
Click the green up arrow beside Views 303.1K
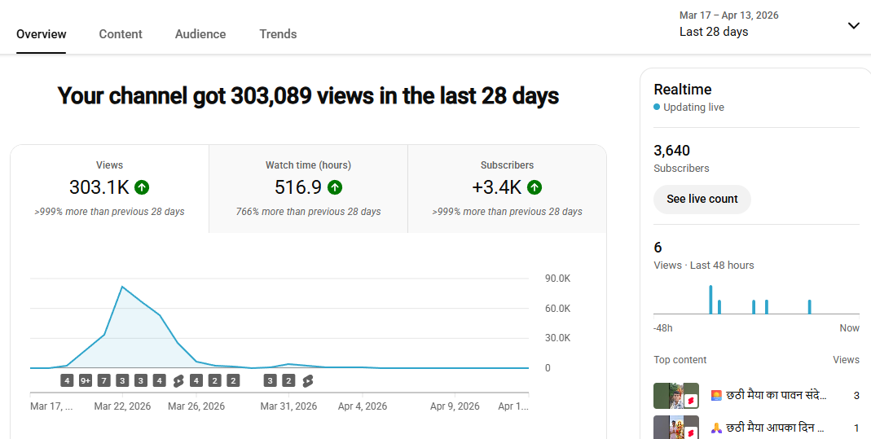[x=142, y=187]
